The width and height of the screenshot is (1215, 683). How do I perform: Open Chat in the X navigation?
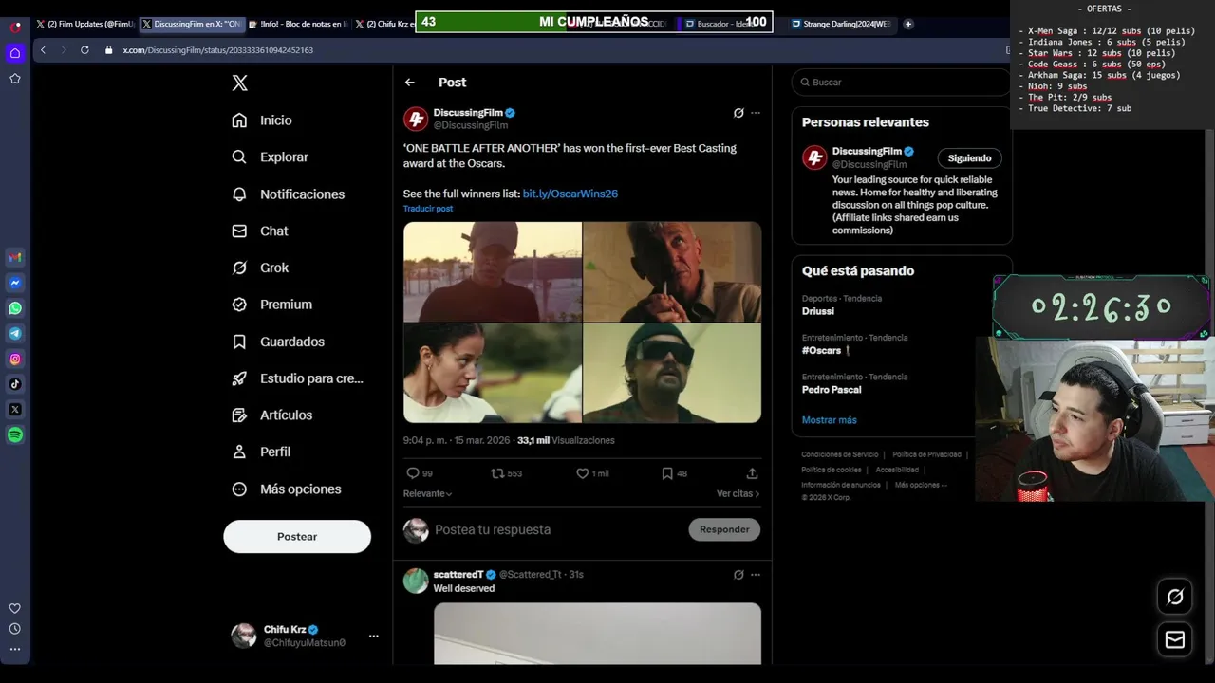coord(260,231)
